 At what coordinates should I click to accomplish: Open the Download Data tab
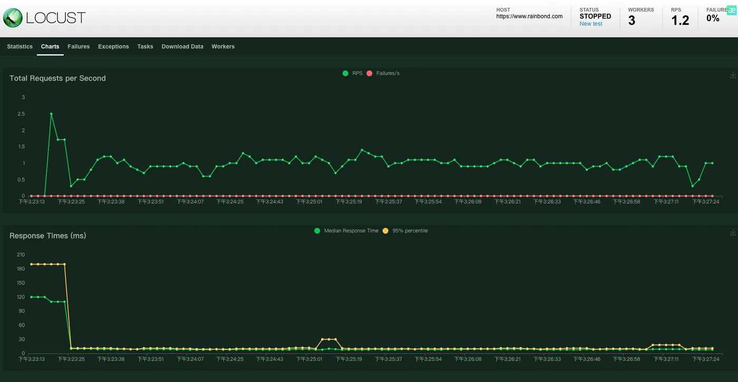(x=182, y=46)
